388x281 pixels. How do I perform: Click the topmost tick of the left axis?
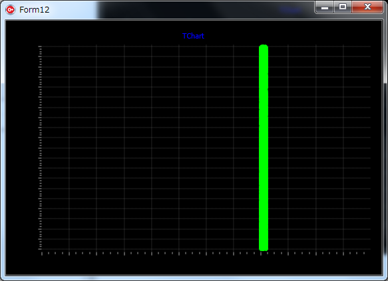40,47
